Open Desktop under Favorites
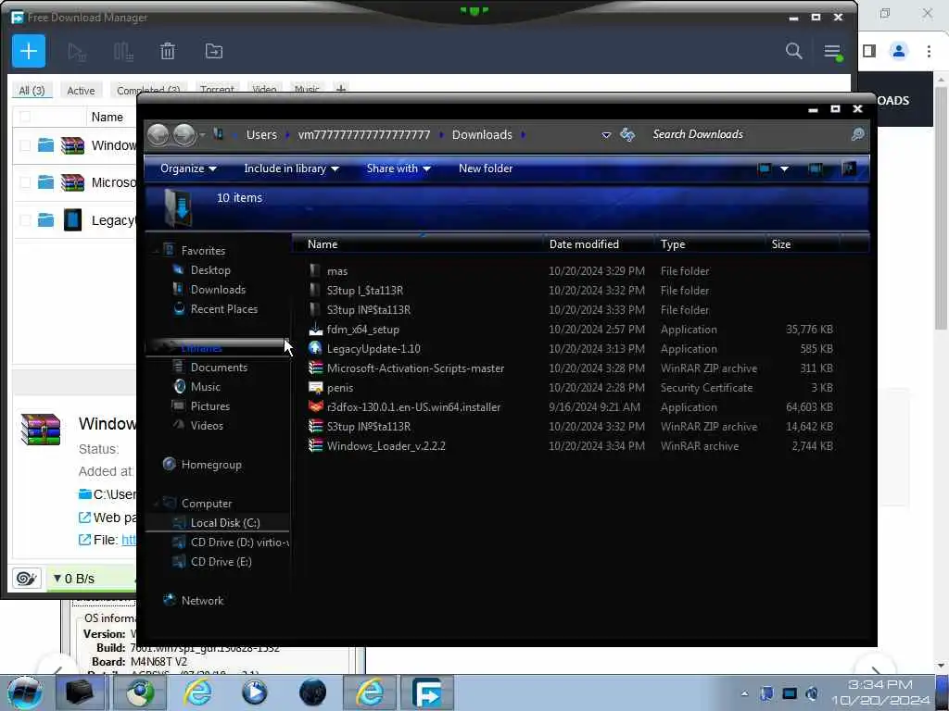The image size is (949, 711). (210, 270)
